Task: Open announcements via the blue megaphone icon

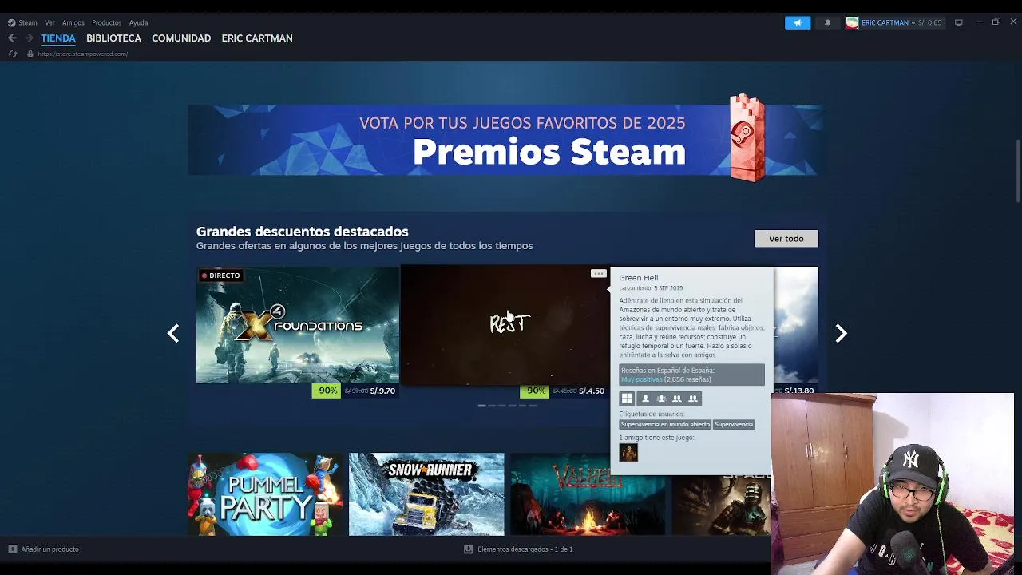Action: tap(798, 22)
